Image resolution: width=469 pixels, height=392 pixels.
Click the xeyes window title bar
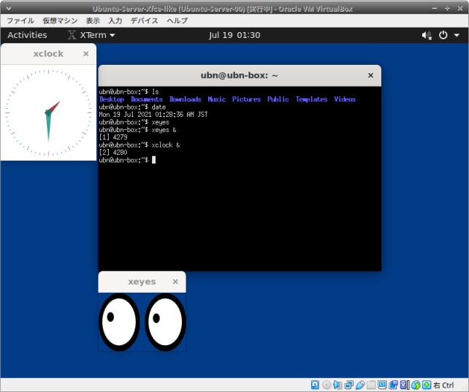pyautogui.click(x=142, y=282)
